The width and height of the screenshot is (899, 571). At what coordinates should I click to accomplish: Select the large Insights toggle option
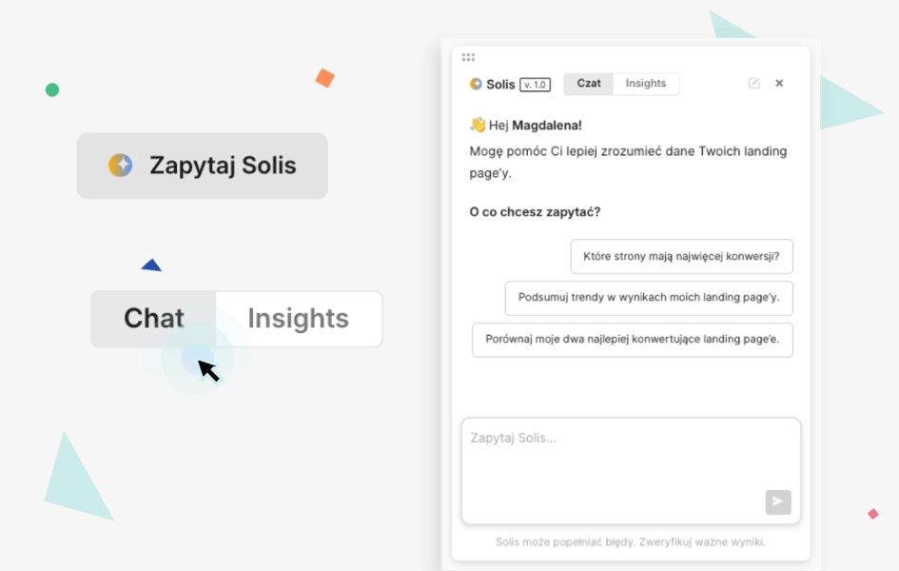(x=298, y=319)
